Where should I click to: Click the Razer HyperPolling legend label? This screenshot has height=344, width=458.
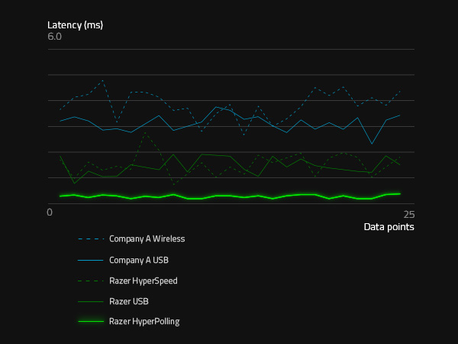pos(144,322)
